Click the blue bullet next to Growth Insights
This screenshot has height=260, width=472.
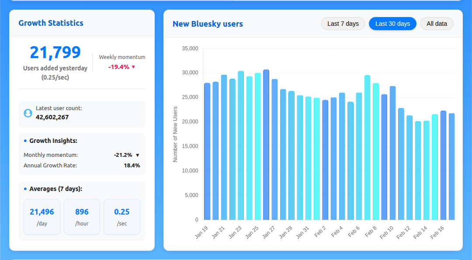[x=25, y=141]
